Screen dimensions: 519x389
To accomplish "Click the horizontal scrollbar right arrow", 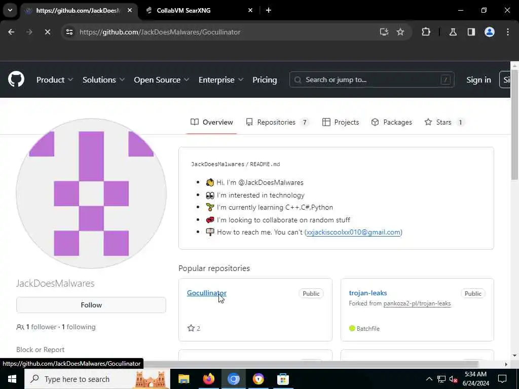I will coord(506,364).
